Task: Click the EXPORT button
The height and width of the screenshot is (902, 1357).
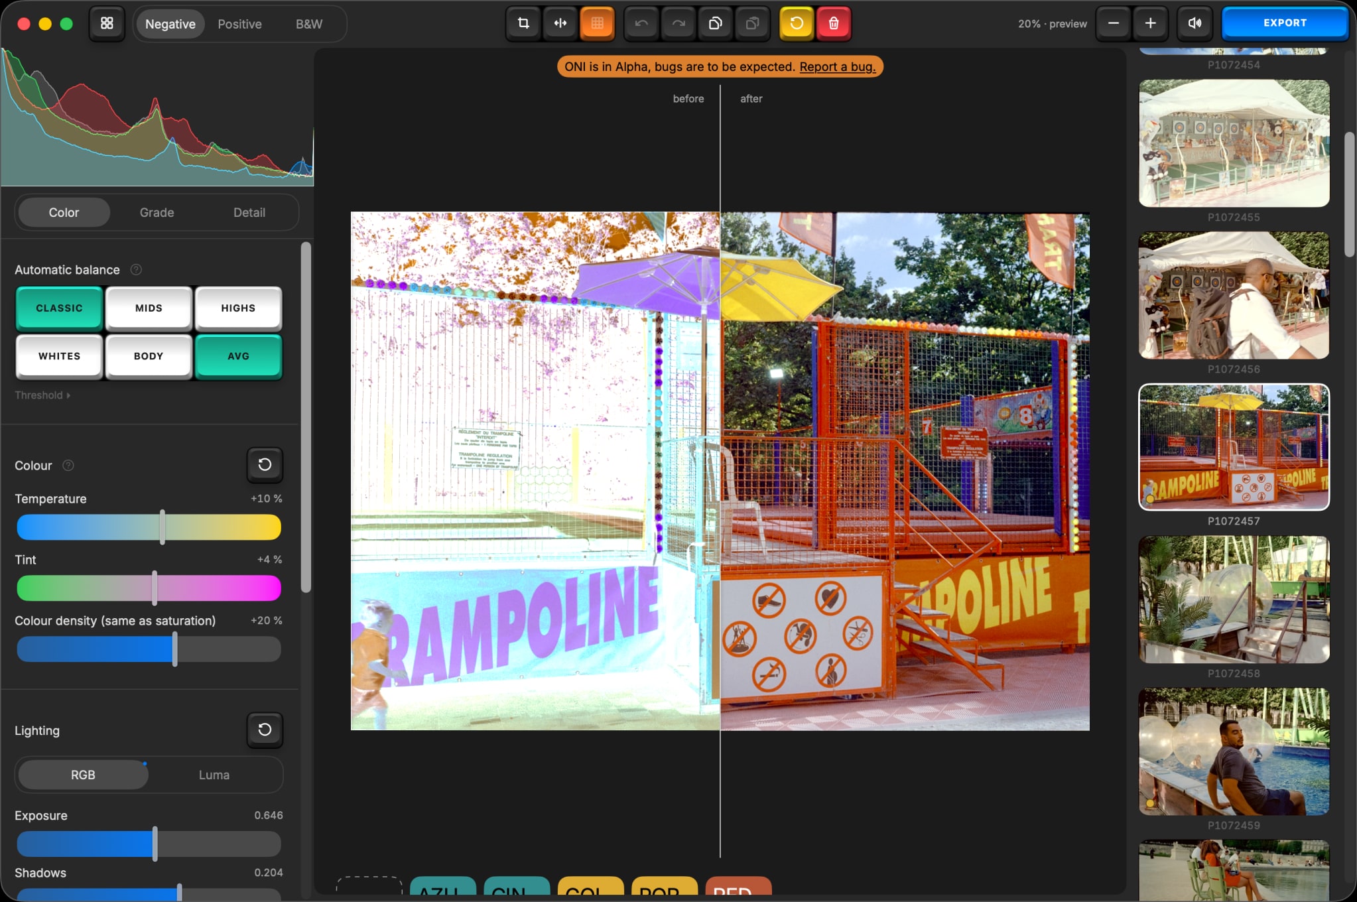Action: coord(1285,23)
